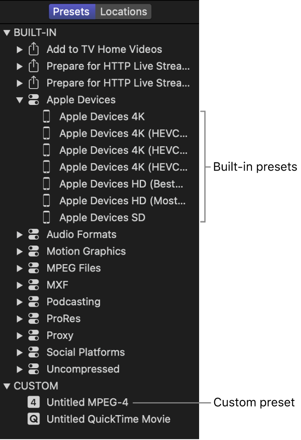301x440 pixels.
Task: Click the QuickTime Movie custom preset icon
Action: [x=34, y=419]
